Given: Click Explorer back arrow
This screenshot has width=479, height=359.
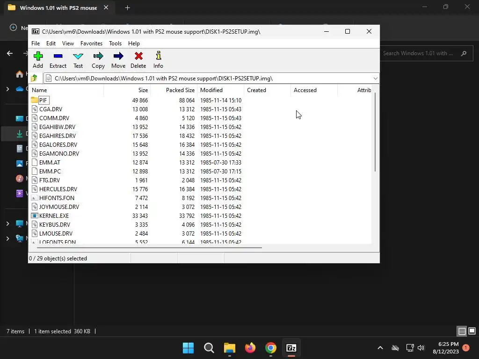Looking at the screenshot, I should pyautogui.click(x=10, y=53).
